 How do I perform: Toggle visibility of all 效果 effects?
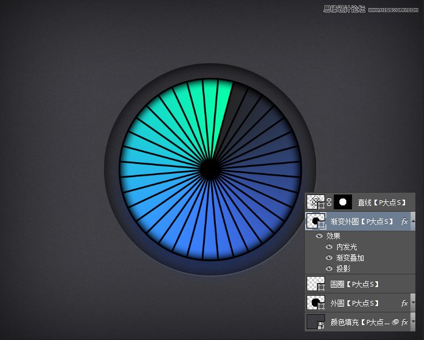pos(319,236)
